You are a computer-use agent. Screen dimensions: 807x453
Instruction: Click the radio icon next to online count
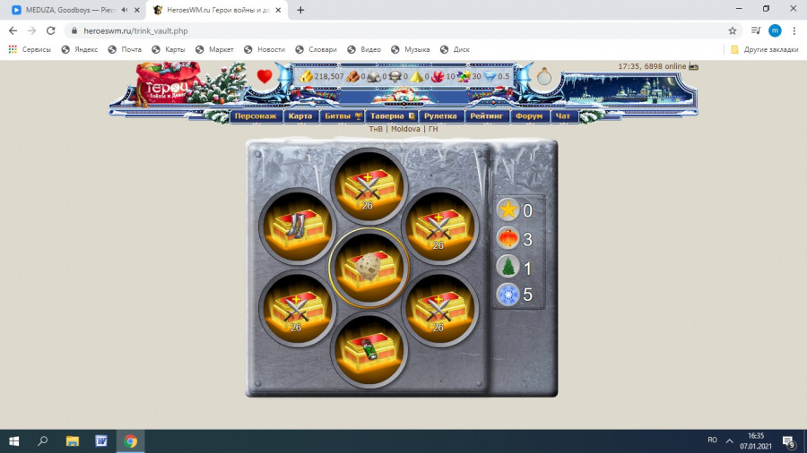click(x=693, y=66)
